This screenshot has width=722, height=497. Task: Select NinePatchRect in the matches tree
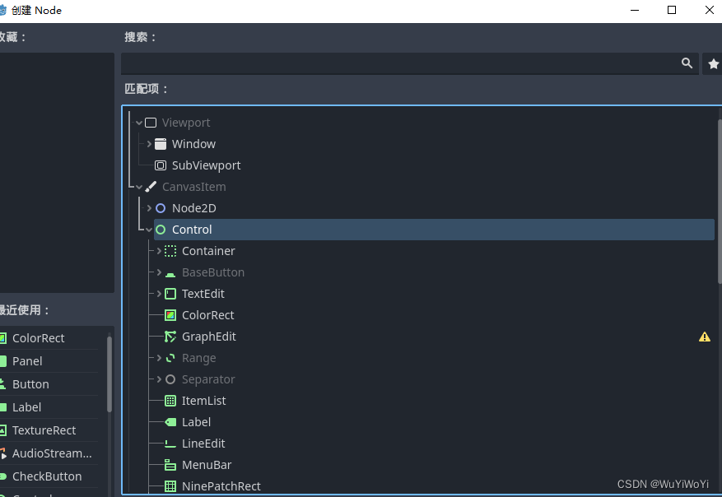click(221, 486)
